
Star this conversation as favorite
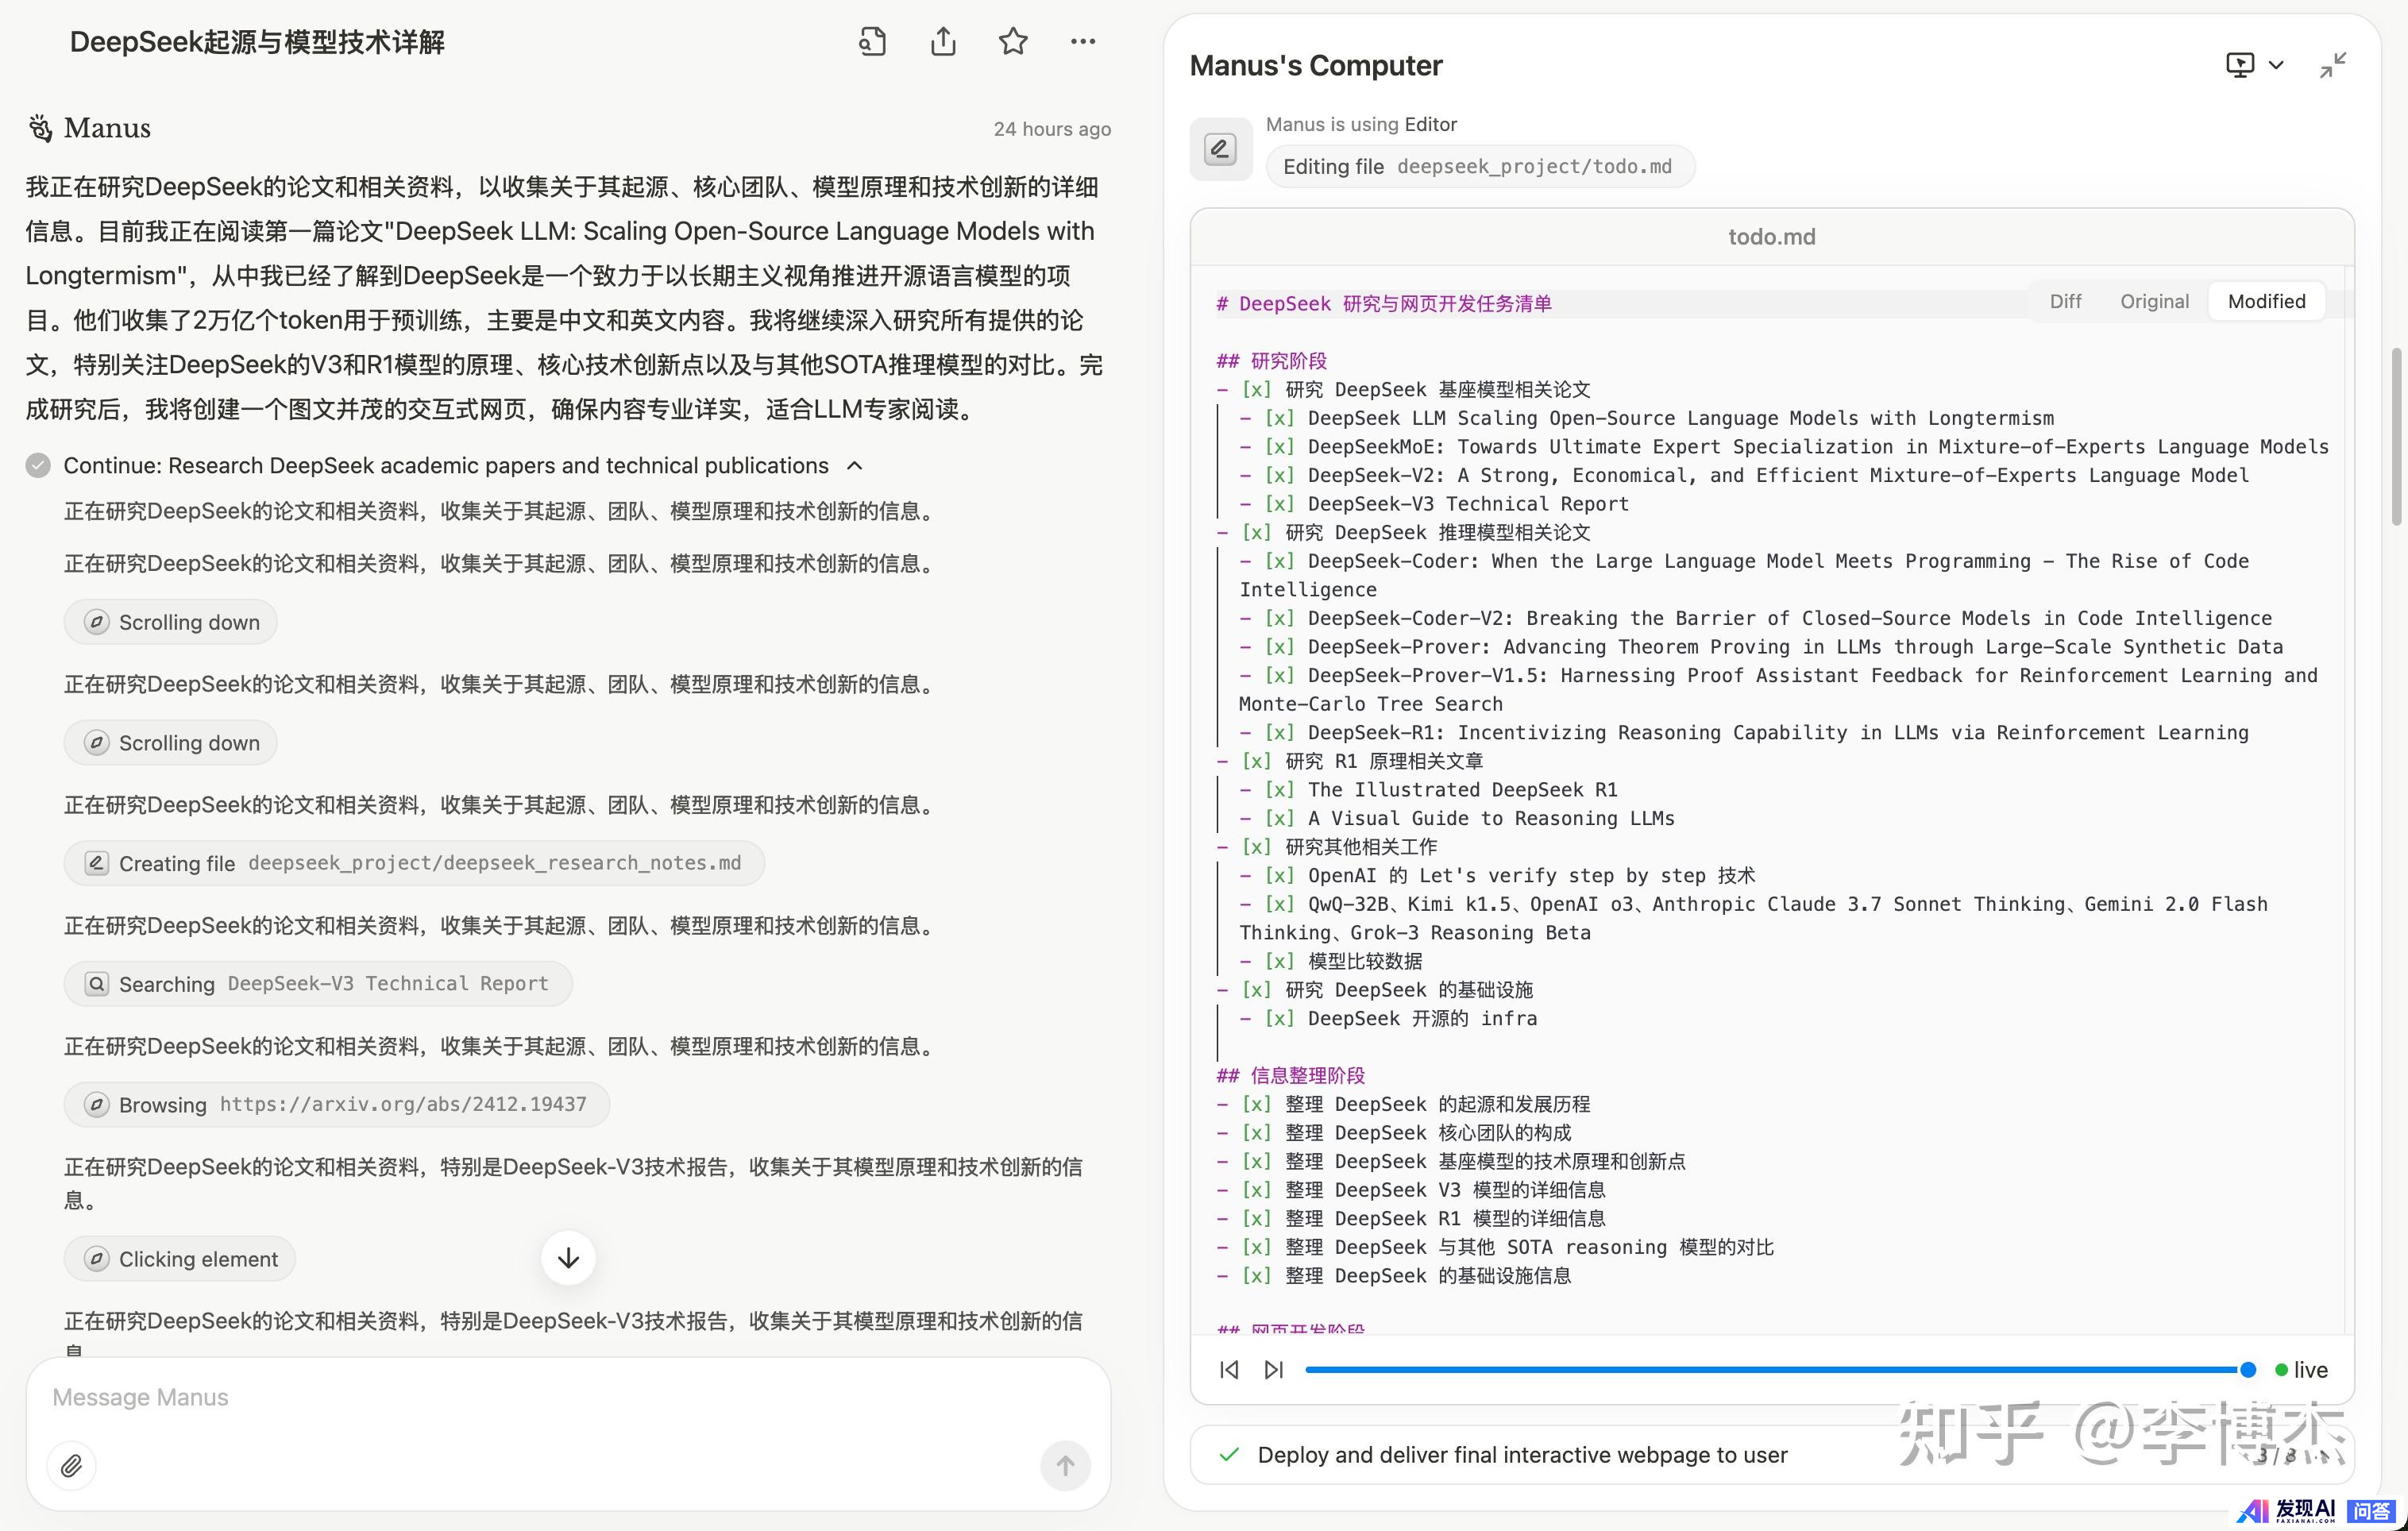tap(1012, 42)
